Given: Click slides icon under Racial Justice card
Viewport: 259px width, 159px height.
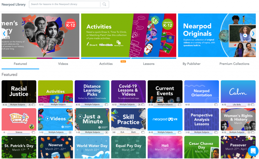Looking at the screenshot, I should coord(33,105).
